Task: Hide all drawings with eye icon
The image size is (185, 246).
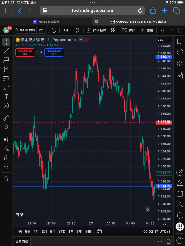Action: (6, 166)
